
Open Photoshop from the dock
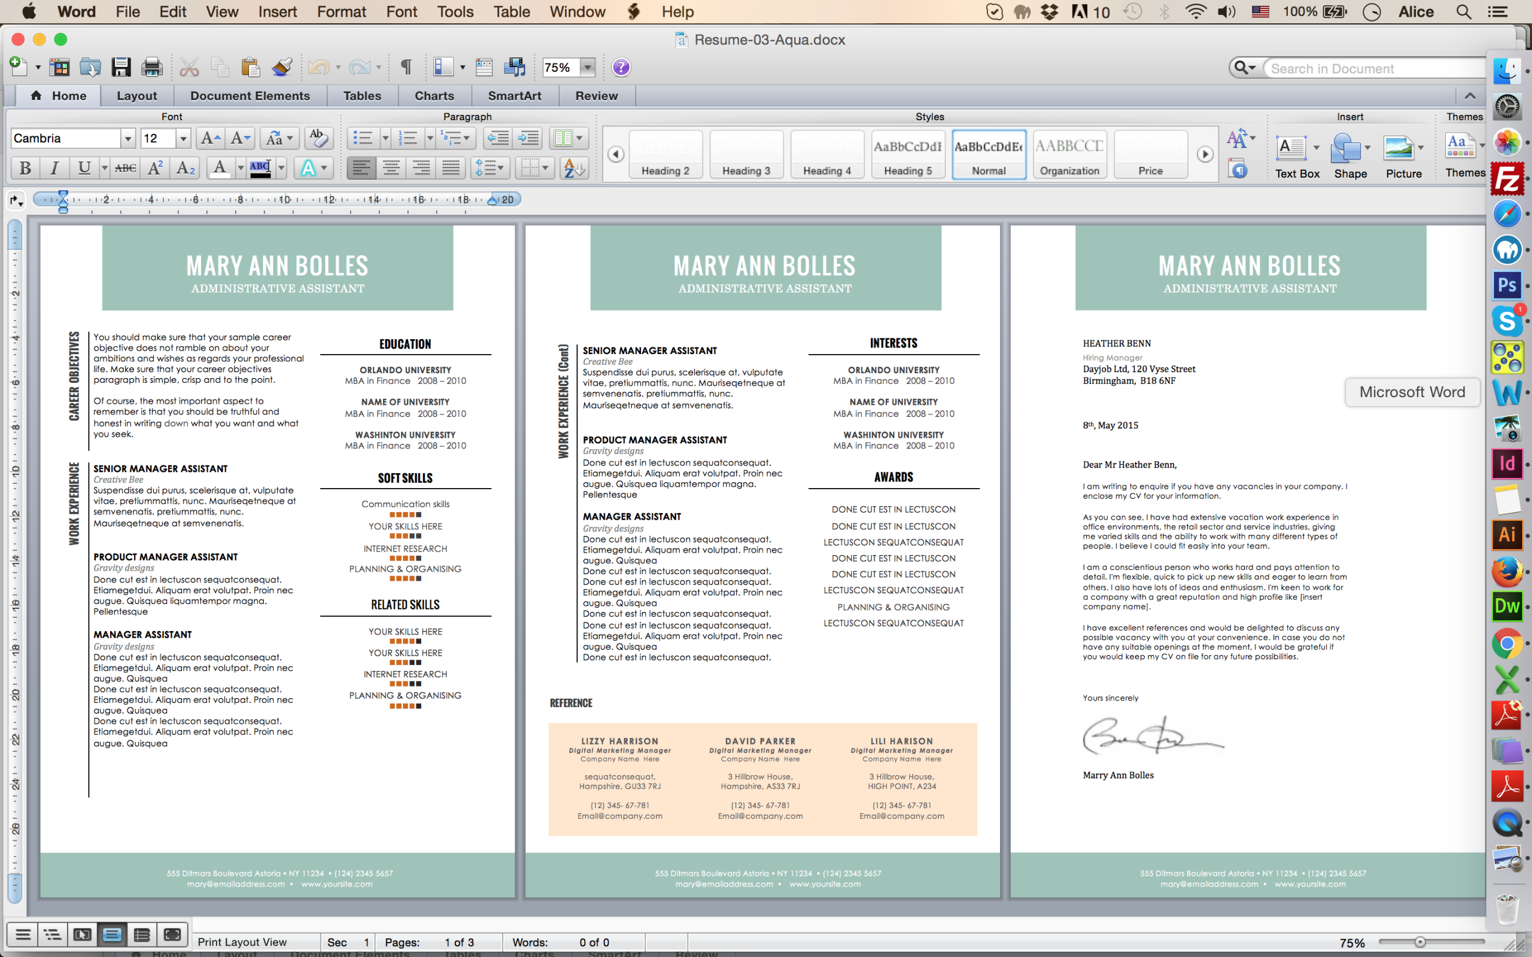click(x=1507, y=285)
